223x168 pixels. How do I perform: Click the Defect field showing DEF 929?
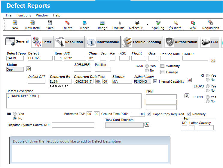click(40, 58)
